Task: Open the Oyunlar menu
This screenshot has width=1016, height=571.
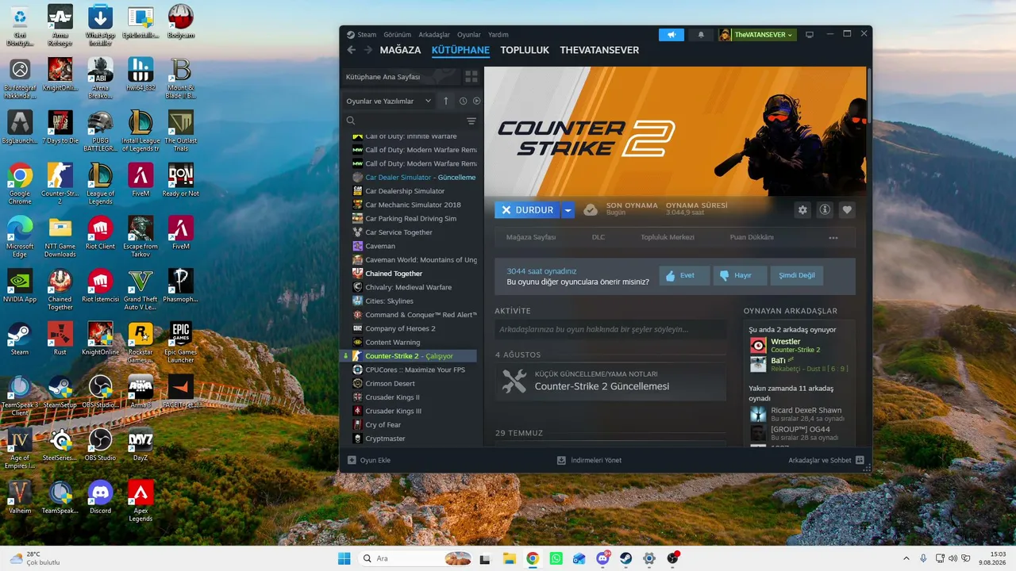Action: click(469, 35)
